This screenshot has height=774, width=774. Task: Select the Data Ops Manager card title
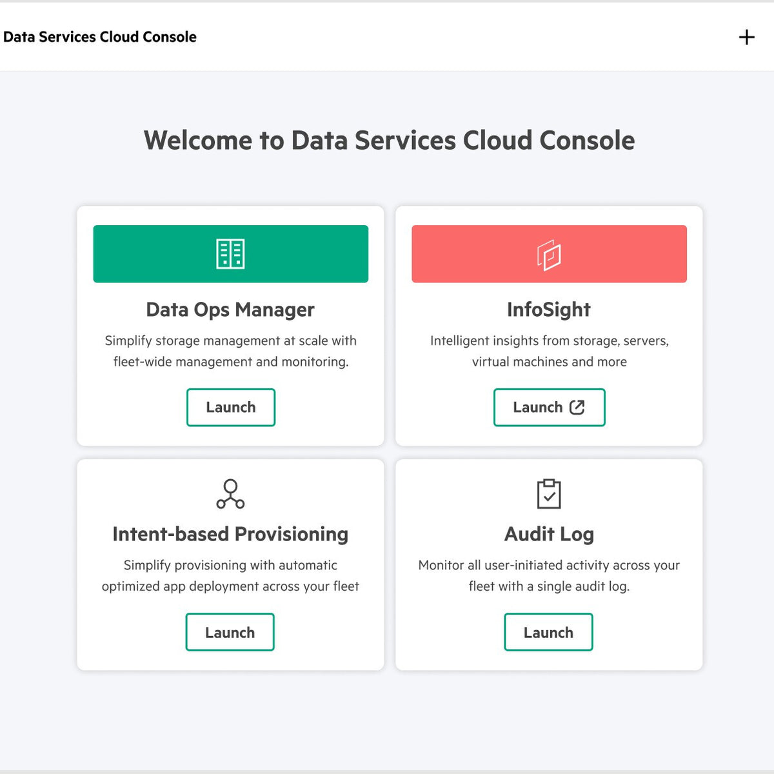230,310
